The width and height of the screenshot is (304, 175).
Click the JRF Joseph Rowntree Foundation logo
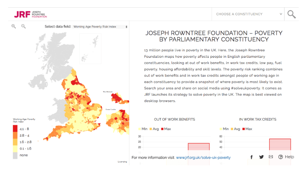pos(30,14)
